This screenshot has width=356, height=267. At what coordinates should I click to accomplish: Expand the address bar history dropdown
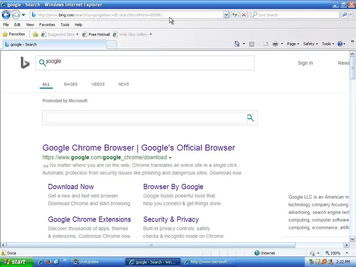tap(226, 15)
